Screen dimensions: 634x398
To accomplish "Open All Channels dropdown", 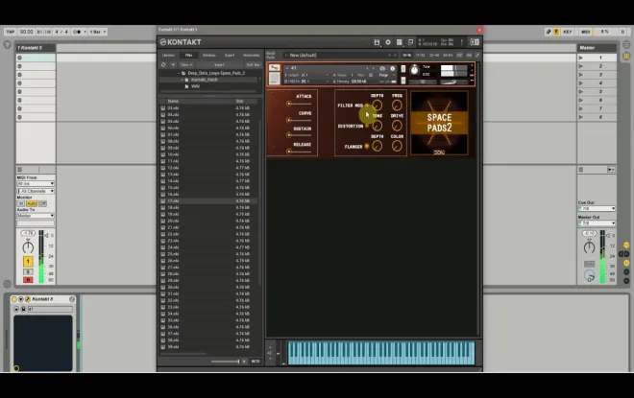I will (36, 191).
